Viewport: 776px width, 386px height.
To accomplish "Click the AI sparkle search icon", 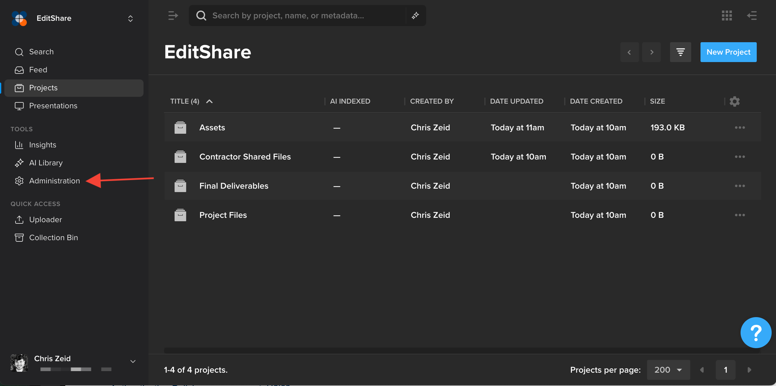I will pyautogui.click(x=415, y=16).
